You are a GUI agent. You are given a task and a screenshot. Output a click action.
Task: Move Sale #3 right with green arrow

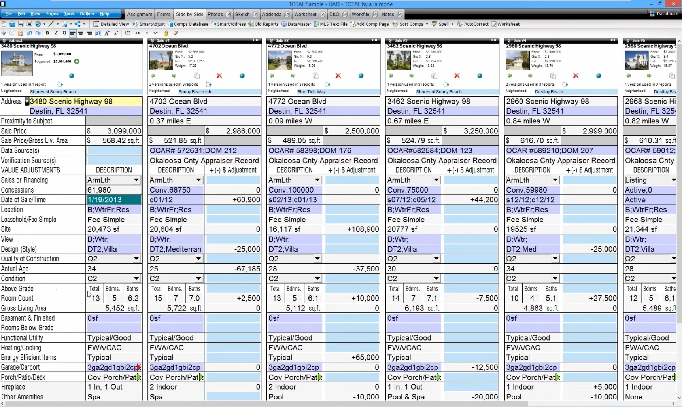coord(412,76)
